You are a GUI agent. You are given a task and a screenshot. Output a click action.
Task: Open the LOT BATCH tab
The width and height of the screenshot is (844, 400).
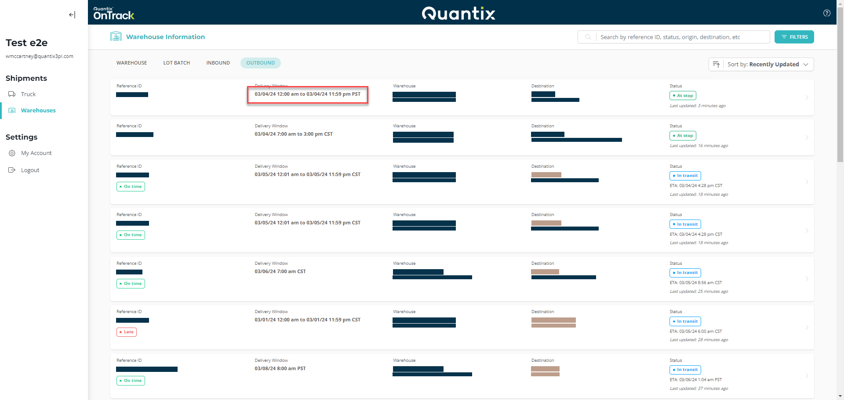(x=176, y=63)
